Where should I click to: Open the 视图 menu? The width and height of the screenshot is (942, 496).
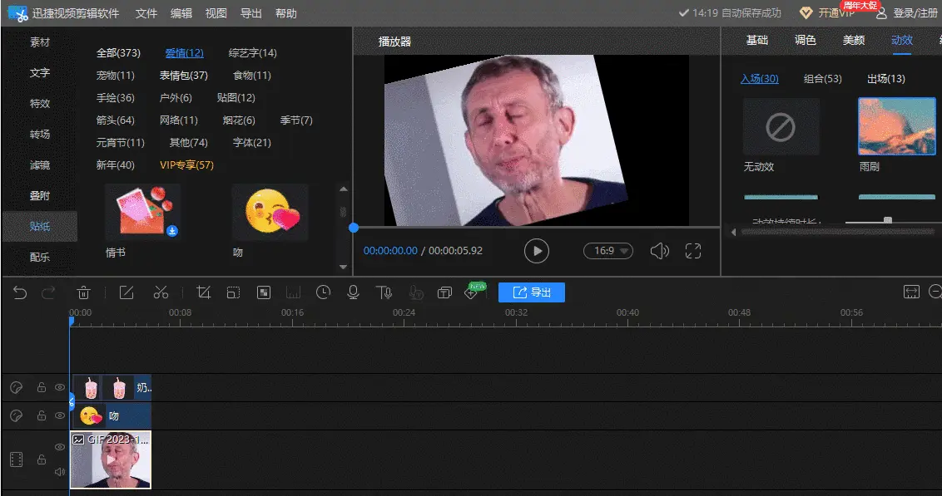click(x=216, y=13)
